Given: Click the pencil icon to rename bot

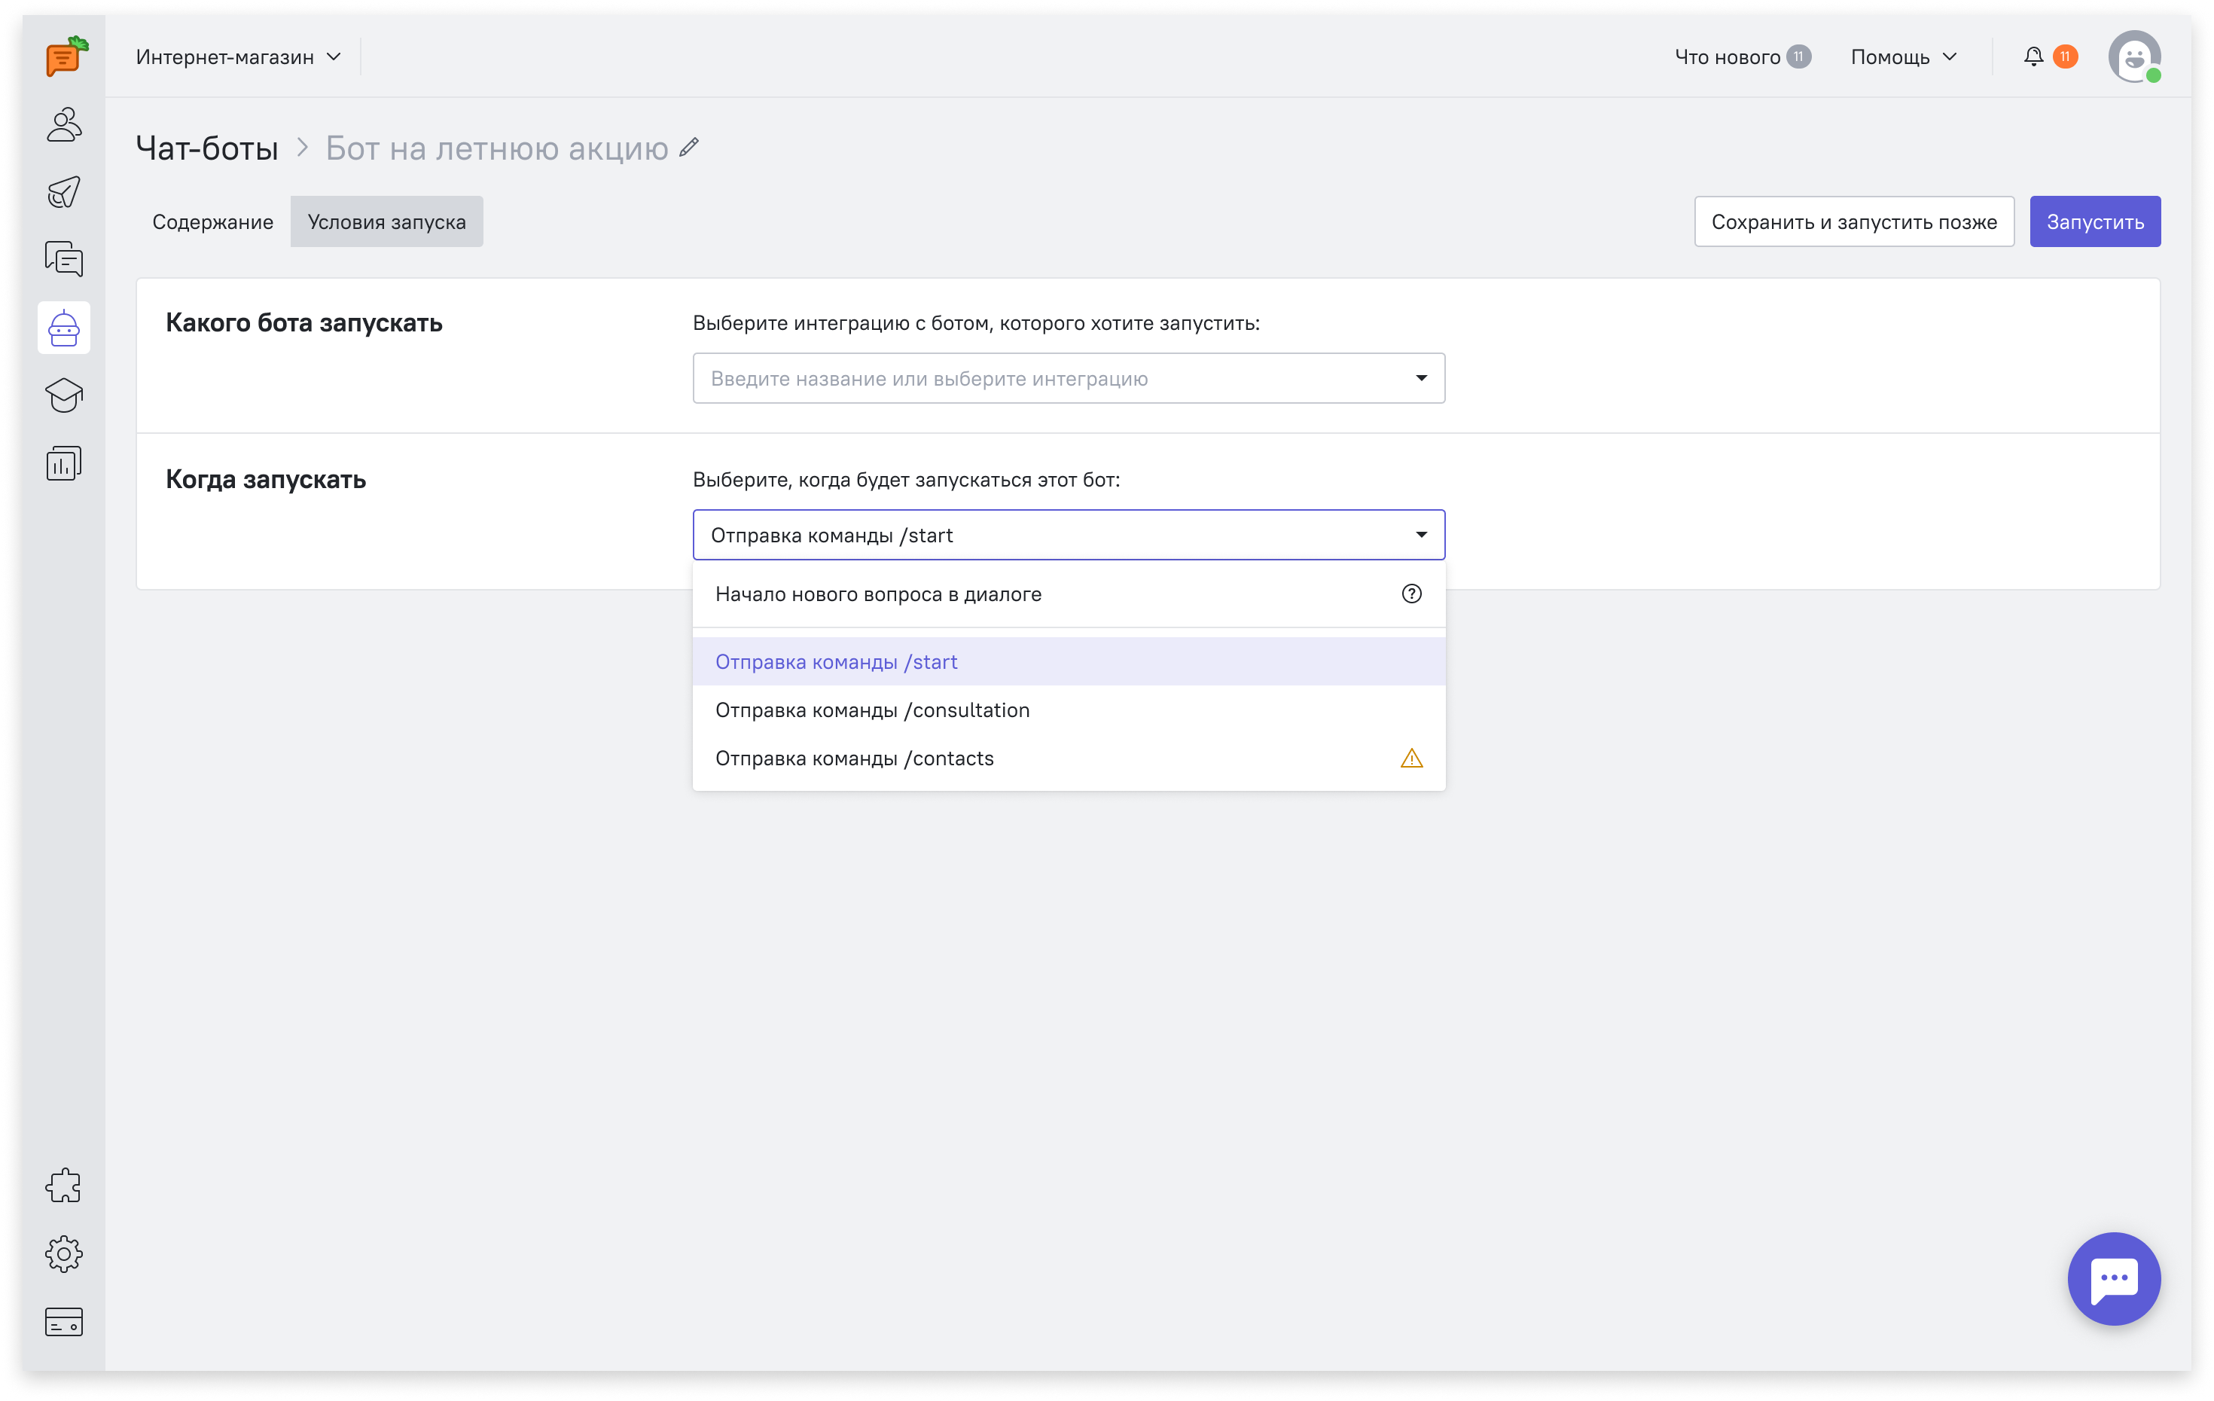Looking at the screenshot, I should click(x=688, y=147).
